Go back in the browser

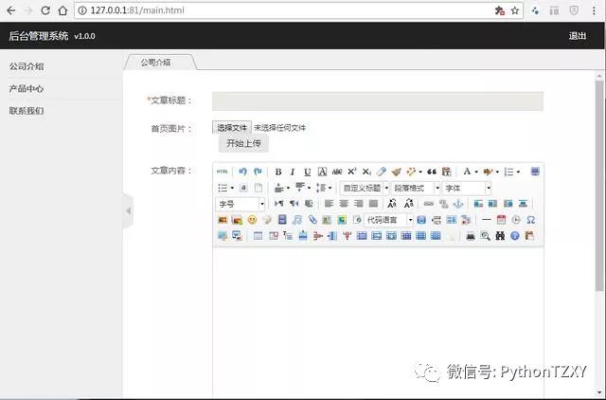point(10,10)
